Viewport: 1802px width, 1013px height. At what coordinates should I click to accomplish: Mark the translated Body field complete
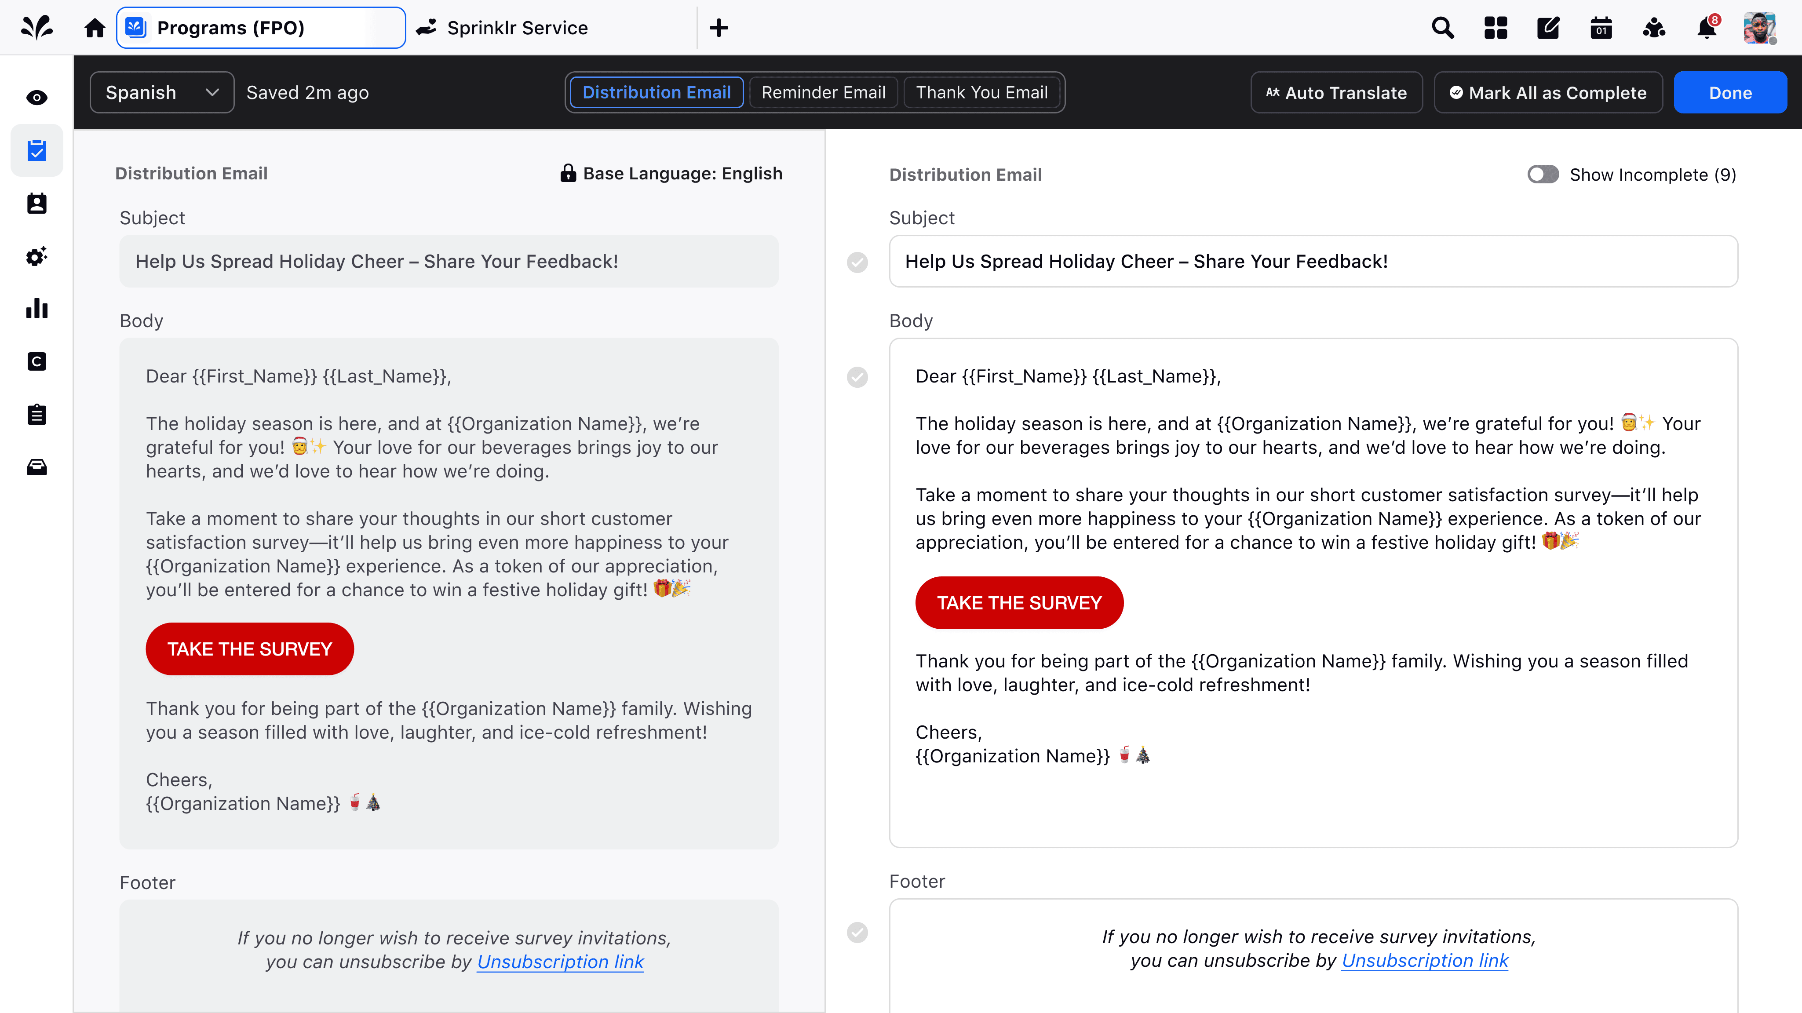click(x=857, y=377)
